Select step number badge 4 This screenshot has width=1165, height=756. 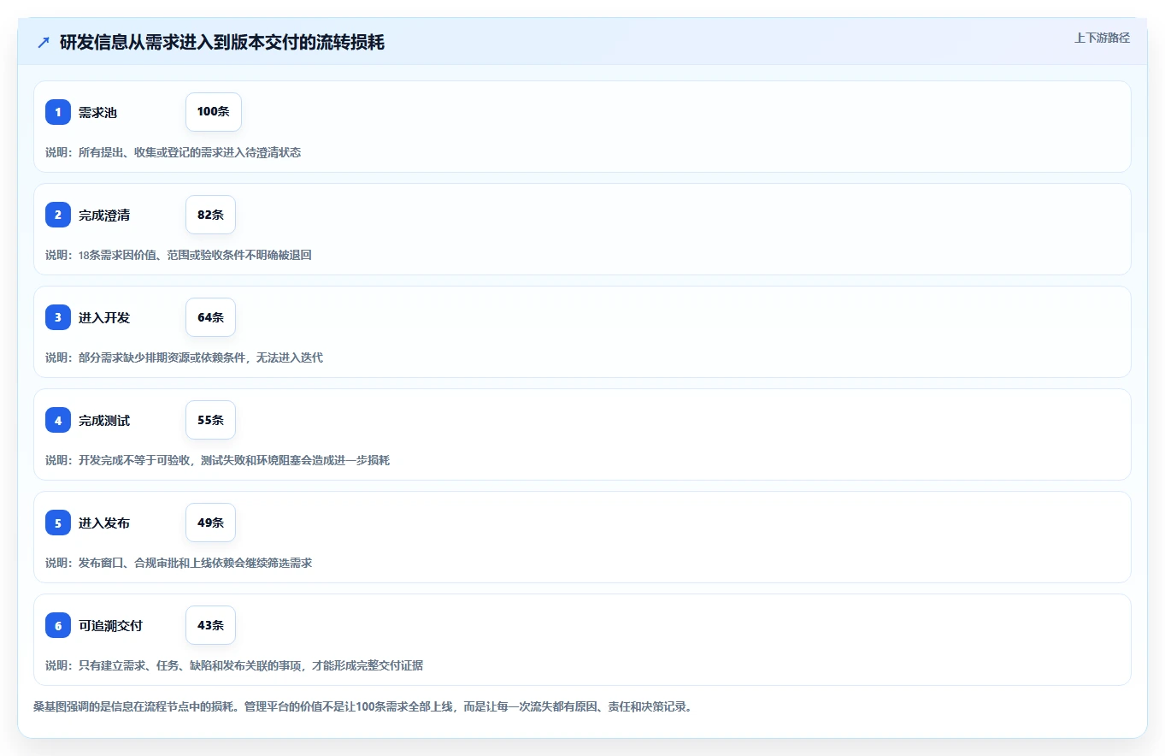pyautogui.click(x=58, y=420)
